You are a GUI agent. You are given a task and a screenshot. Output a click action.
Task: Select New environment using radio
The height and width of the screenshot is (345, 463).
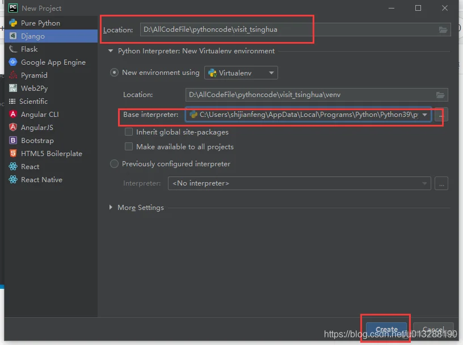pos(114,73)
